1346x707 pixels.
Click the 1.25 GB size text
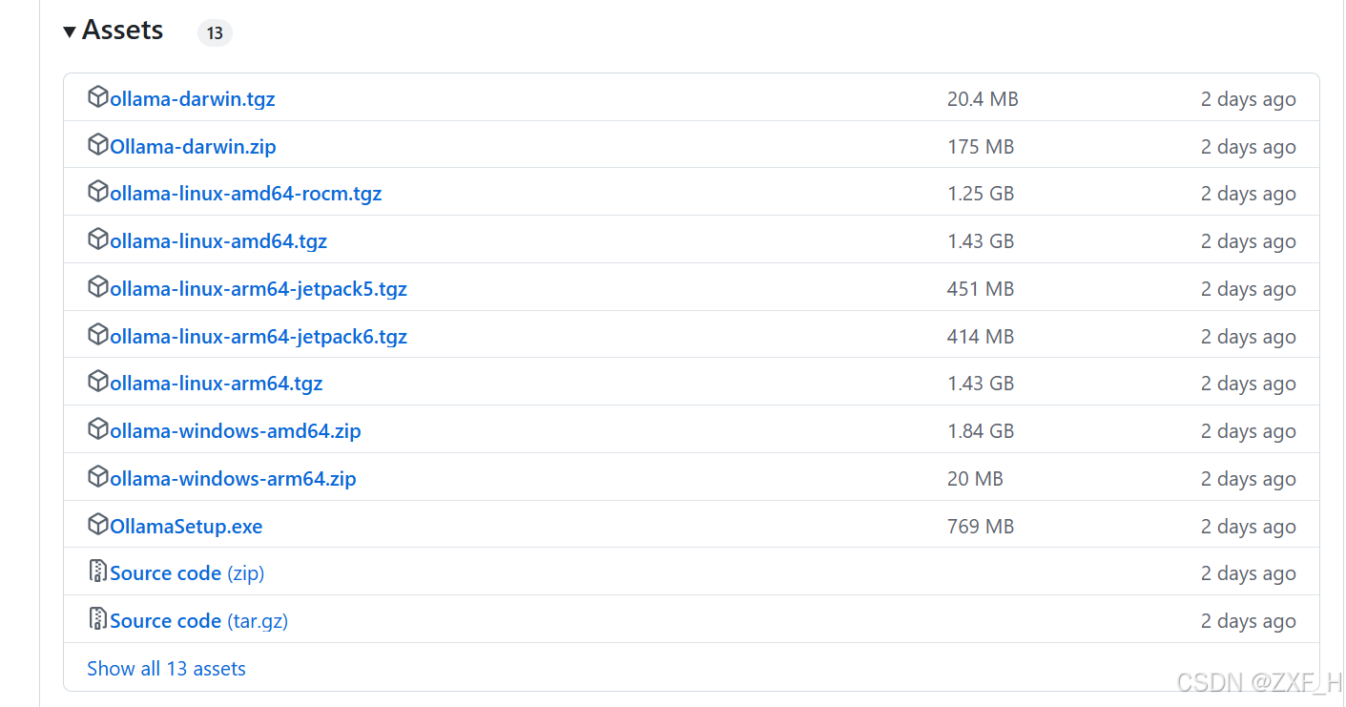(x=981, y=194)
